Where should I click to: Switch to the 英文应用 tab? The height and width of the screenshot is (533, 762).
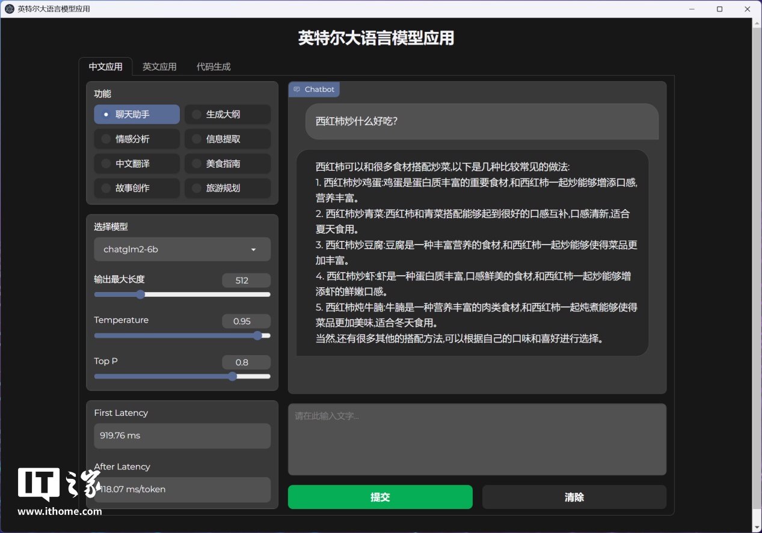[159, 67]
